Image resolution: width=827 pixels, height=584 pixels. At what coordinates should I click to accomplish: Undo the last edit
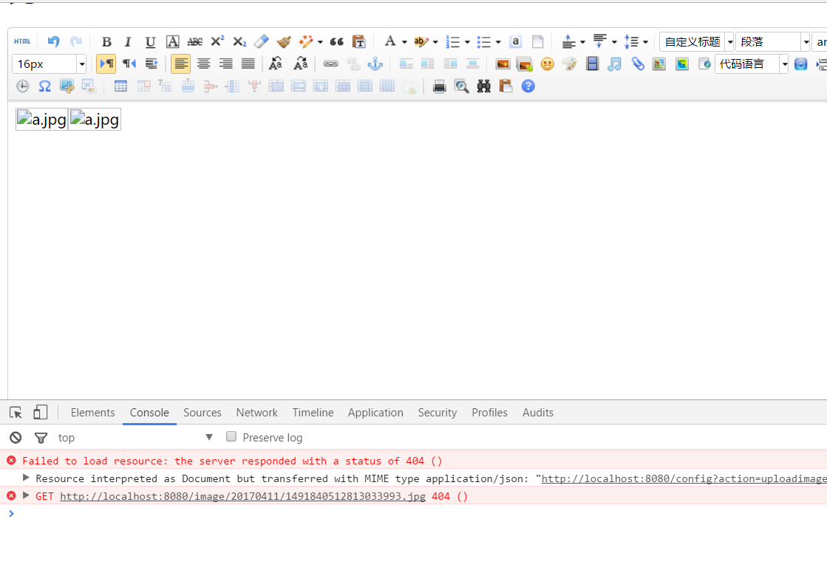coord(53,41)
